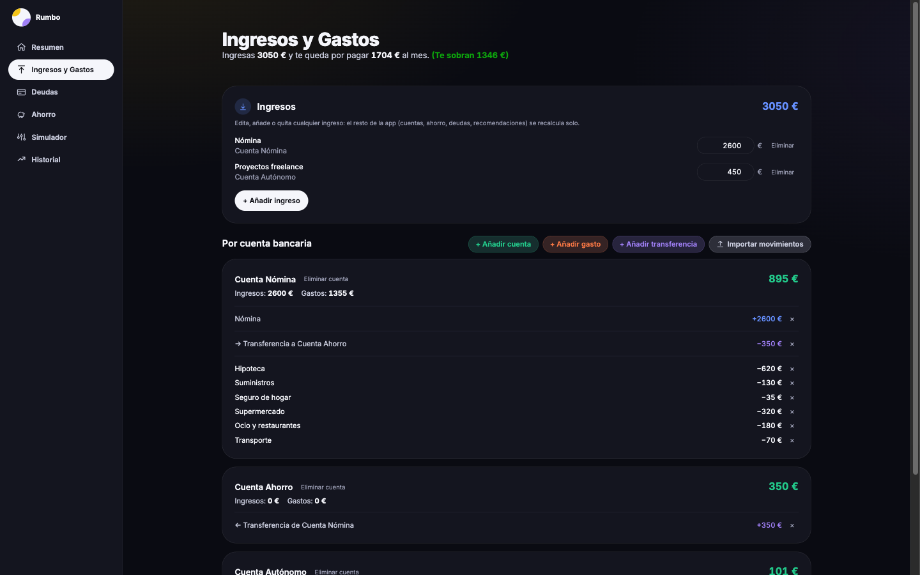Open the Simulador page
Screen dimensions: 920x575
coord(61,137)
